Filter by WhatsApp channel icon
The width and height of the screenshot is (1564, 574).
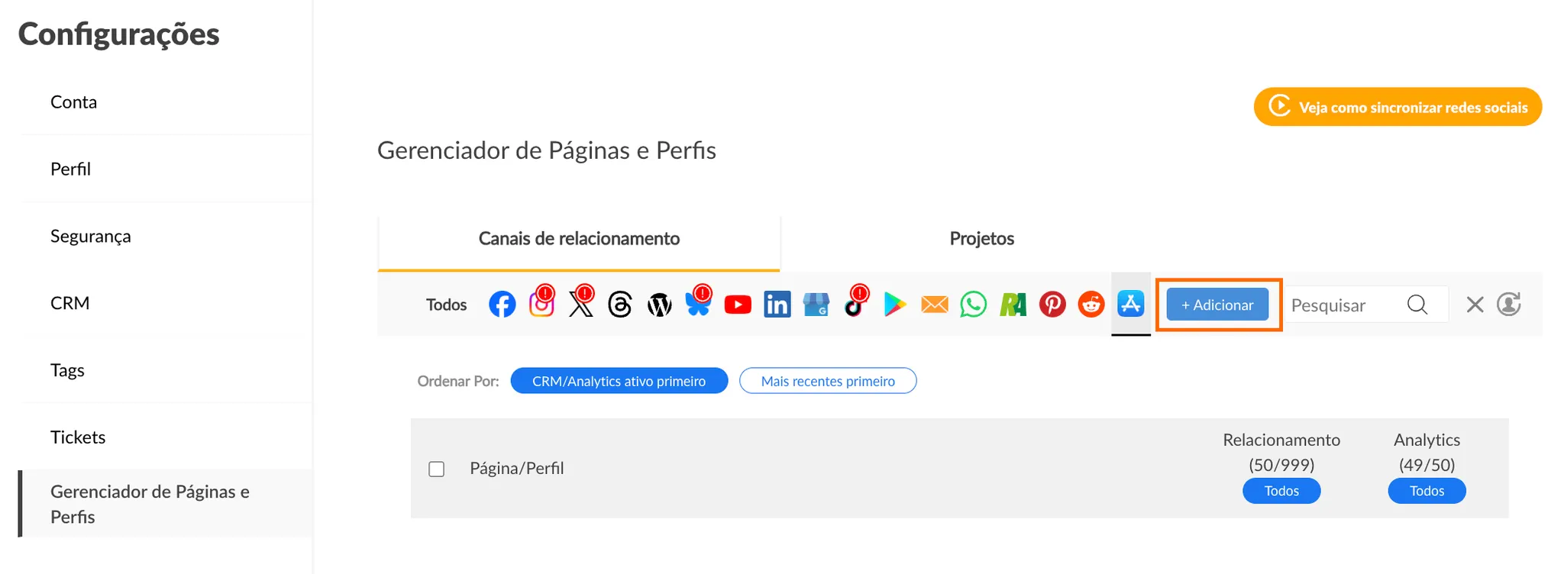[973, 305]
